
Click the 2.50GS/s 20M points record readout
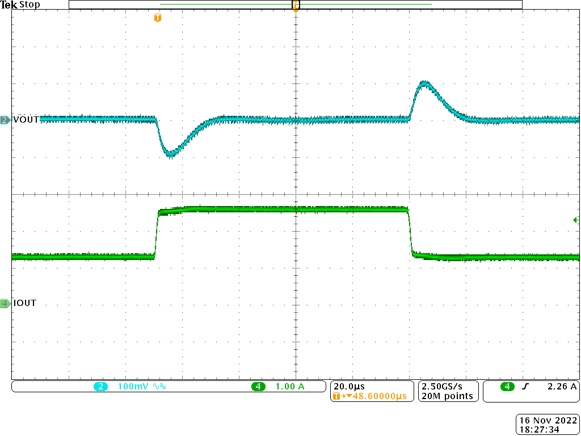pos(447,391)
